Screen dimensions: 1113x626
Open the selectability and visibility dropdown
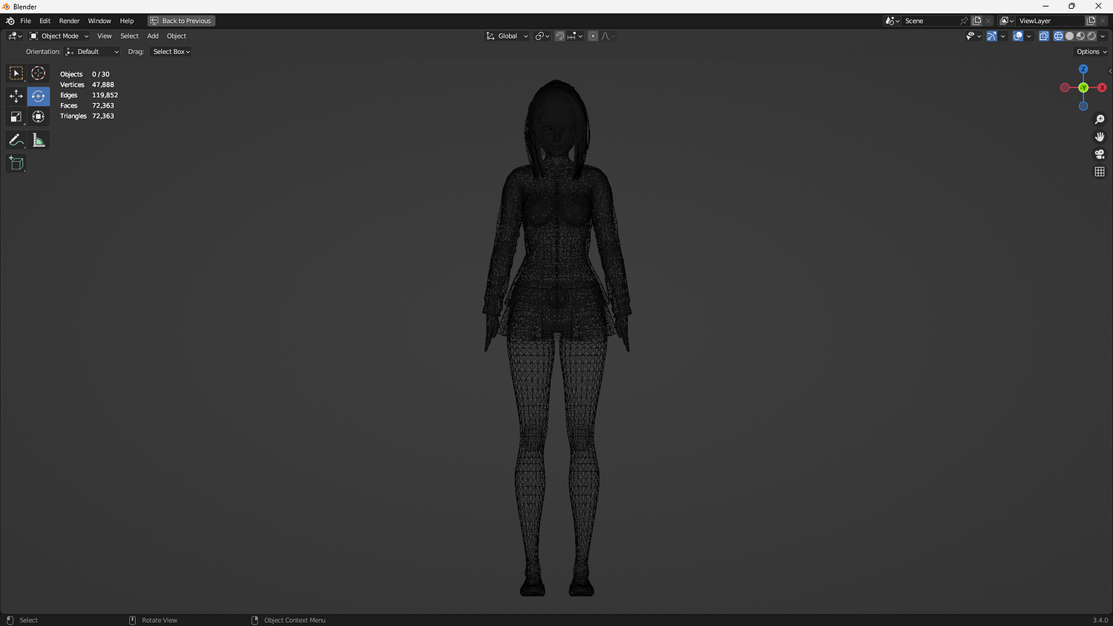pyautogui.click(x=974, y=36)
